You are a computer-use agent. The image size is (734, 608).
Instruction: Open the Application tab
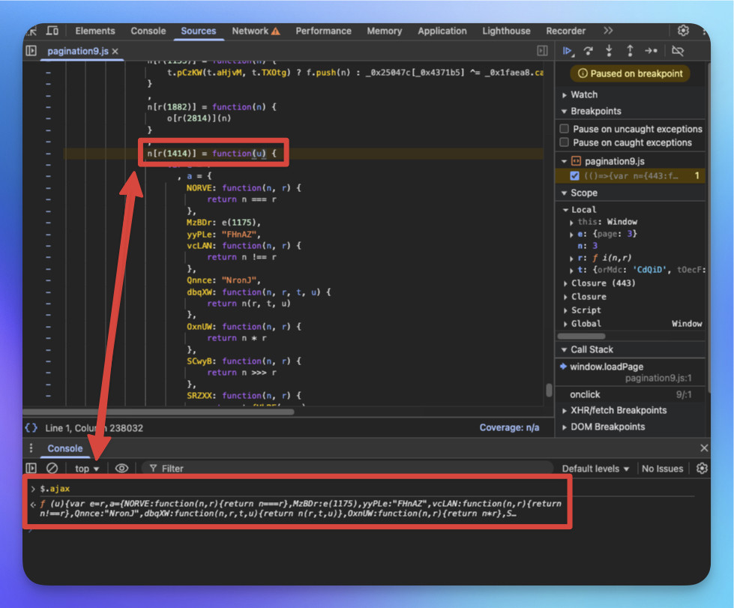pos(442,31)
